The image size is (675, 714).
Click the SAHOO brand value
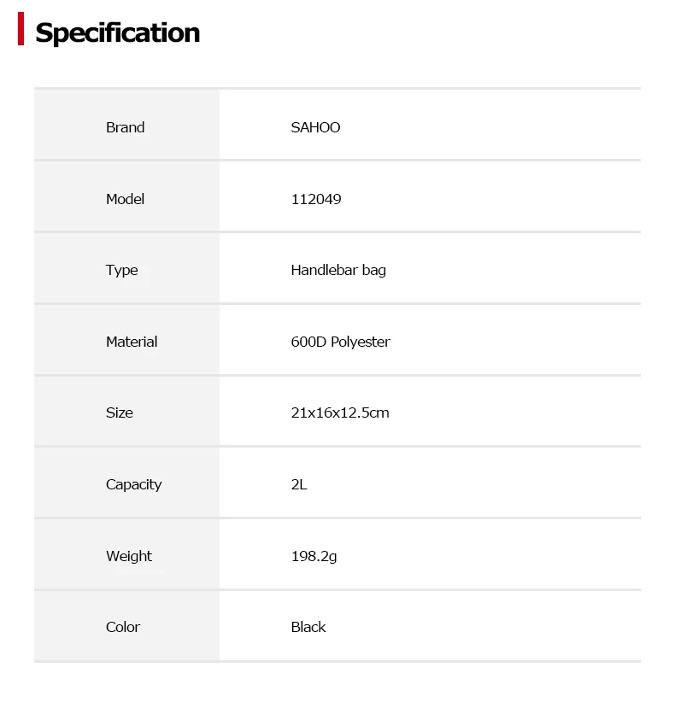pos(315,127)
